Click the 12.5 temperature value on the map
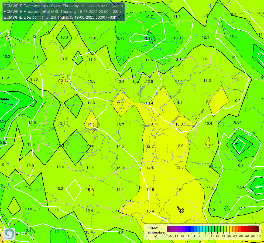Viewport: 264px width, 243px height. [x=149, y=82]
